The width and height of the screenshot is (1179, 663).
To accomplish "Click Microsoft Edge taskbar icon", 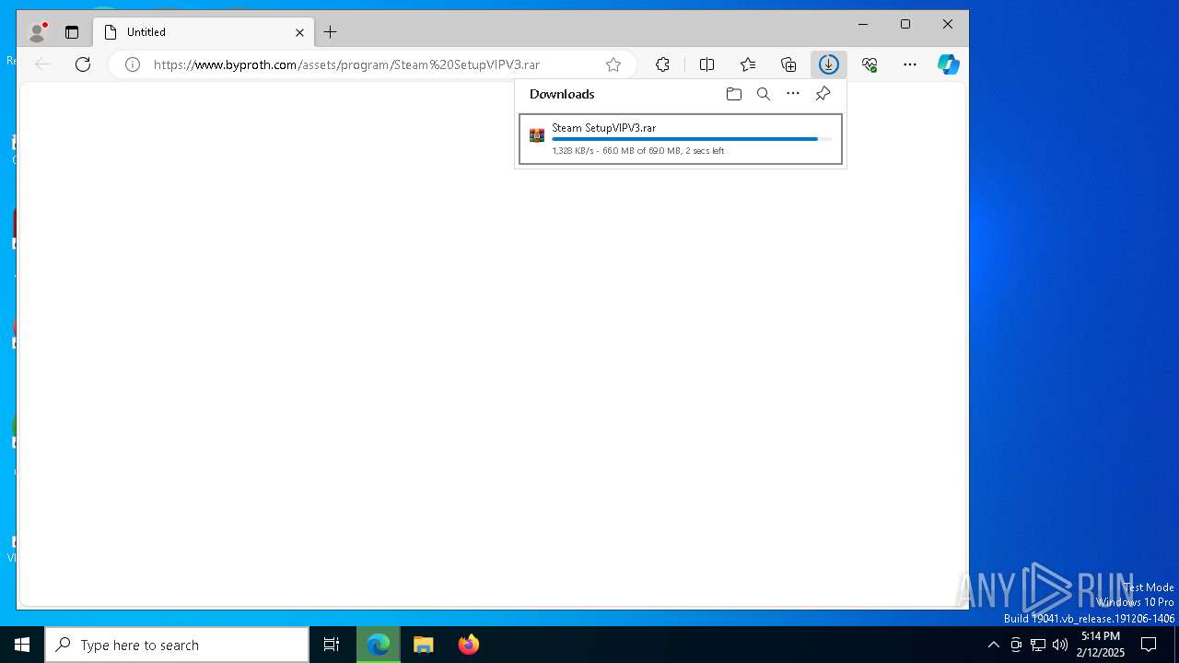I will click(x=379, y=645).
